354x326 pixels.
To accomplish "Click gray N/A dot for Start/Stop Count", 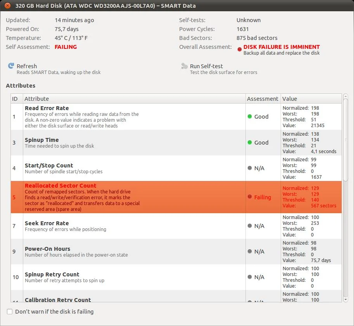I will 249,168.
